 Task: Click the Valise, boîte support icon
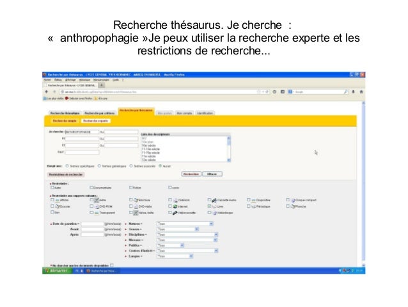click(x=136, y=213)
